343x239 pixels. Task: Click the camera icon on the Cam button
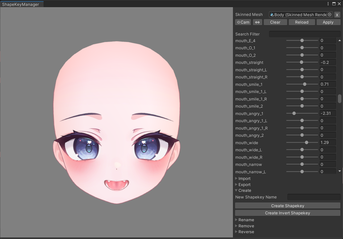(x=239, y=22)
